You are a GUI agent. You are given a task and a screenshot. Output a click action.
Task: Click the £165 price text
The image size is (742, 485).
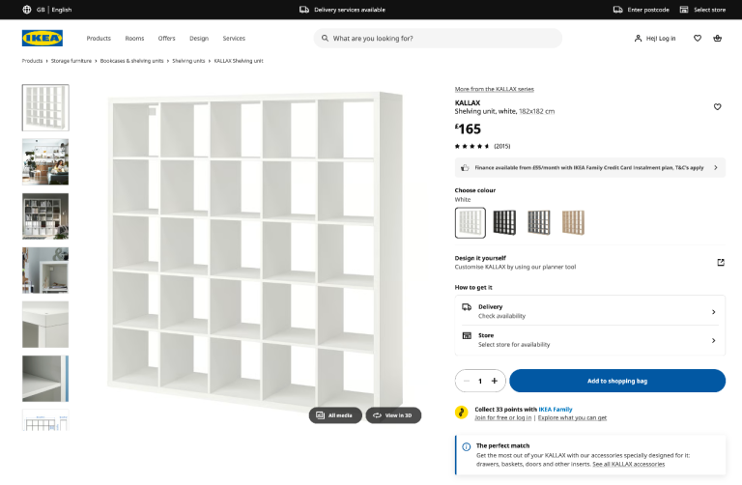click(x=468, y=128)
